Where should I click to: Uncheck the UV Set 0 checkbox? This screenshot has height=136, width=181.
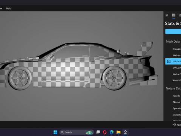point(169,62)
